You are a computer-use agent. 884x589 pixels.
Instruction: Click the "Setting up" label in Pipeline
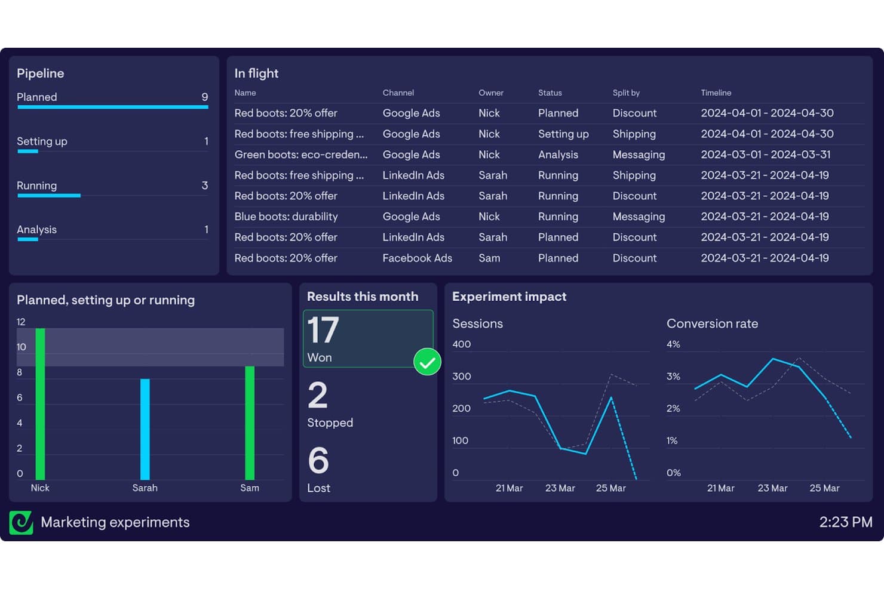(42, 141)
